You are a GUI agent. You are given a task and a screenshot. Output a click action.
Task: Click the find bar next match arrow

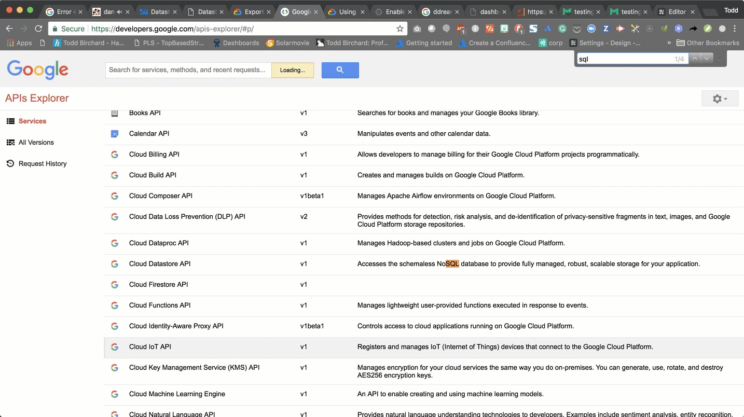(707, 59)
